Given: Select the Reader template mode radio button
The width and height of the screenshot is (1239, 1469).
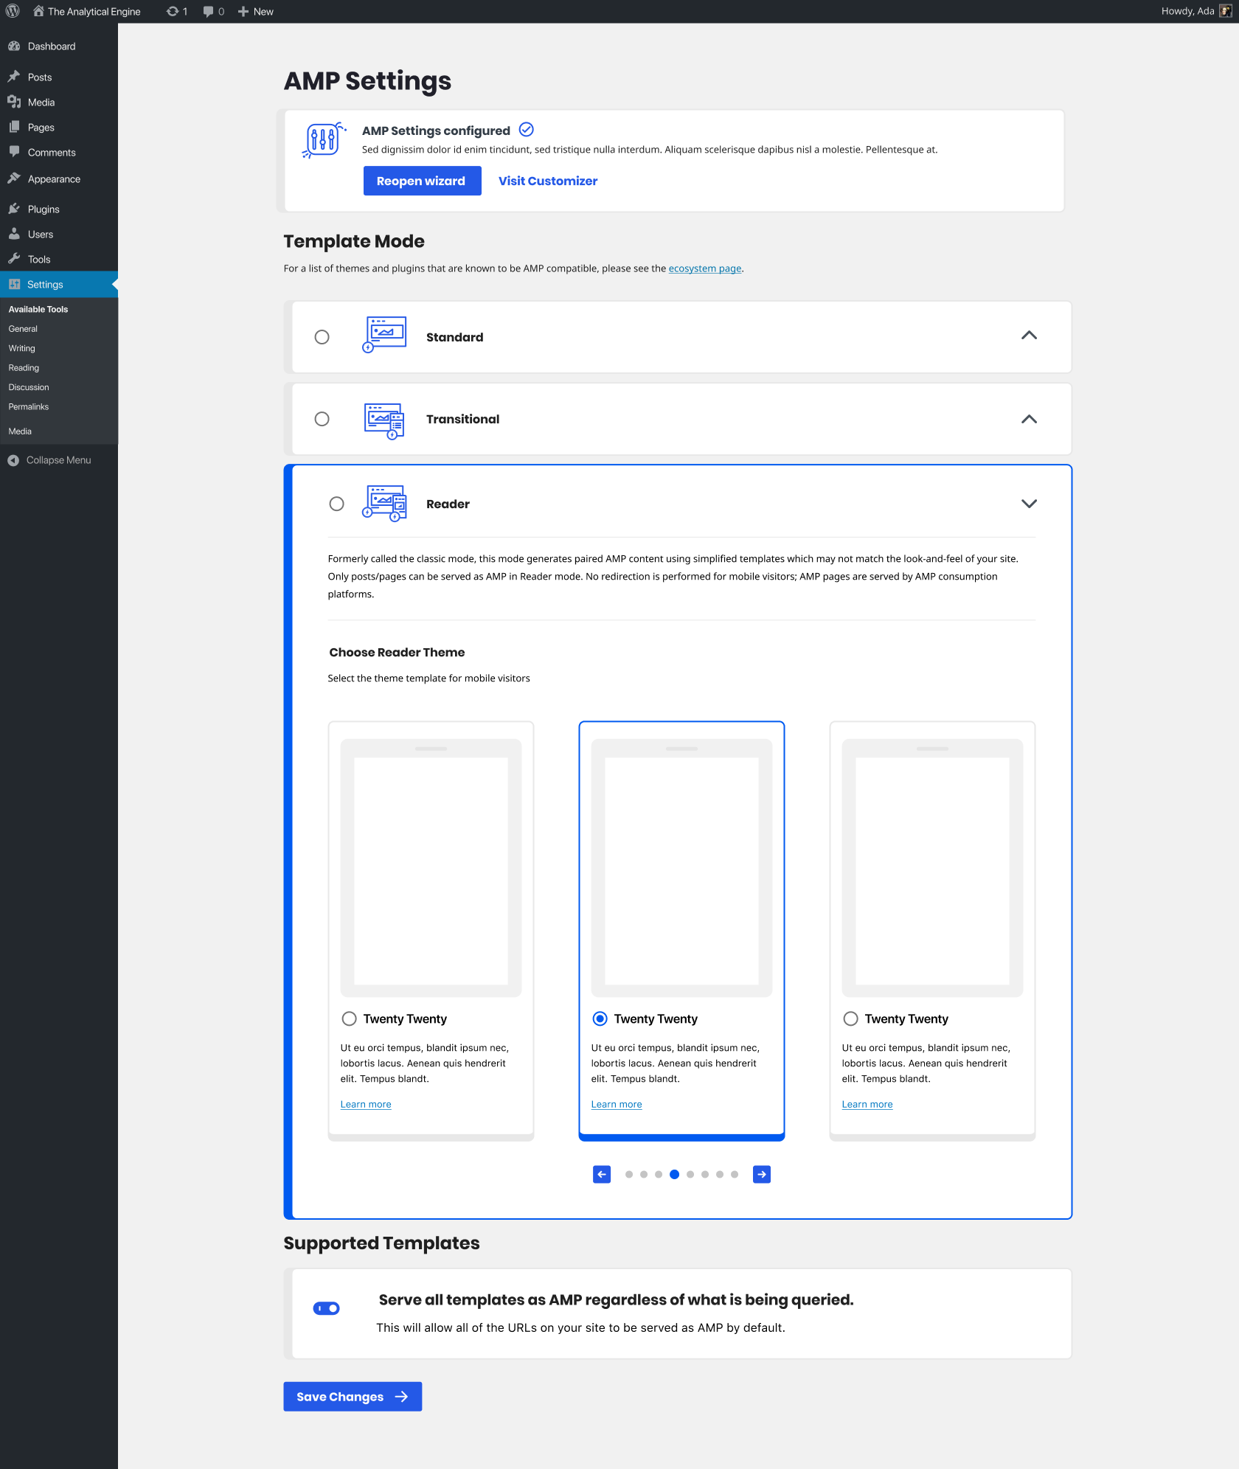Looking at the screenshot, I should click(337, 504).
